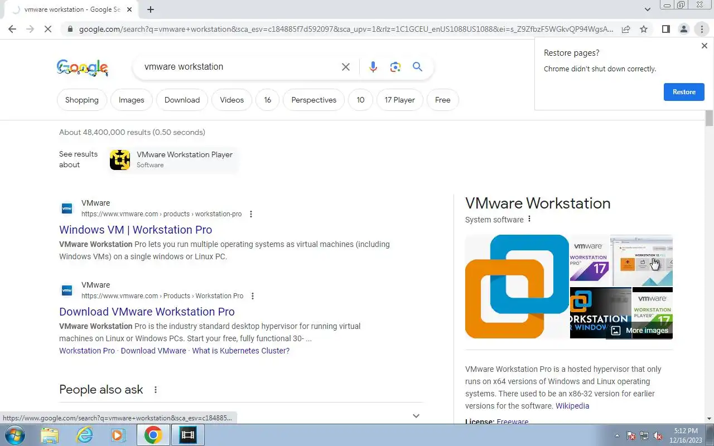Select the Shopping filter chip
This screenshot has width=714, height=446.
[x=82, y=100]
